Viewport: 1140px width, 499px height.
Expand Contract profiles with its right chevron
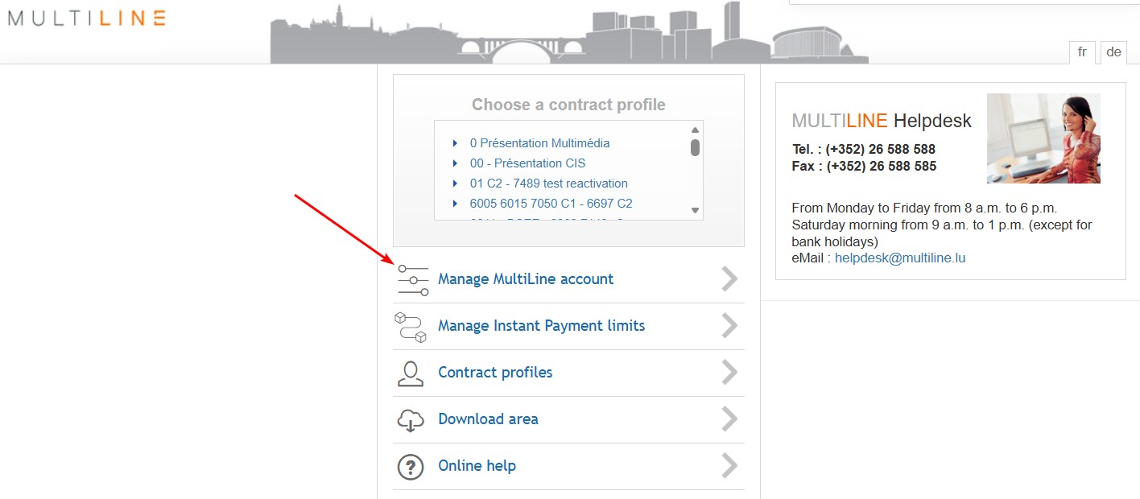coord(729,373)
